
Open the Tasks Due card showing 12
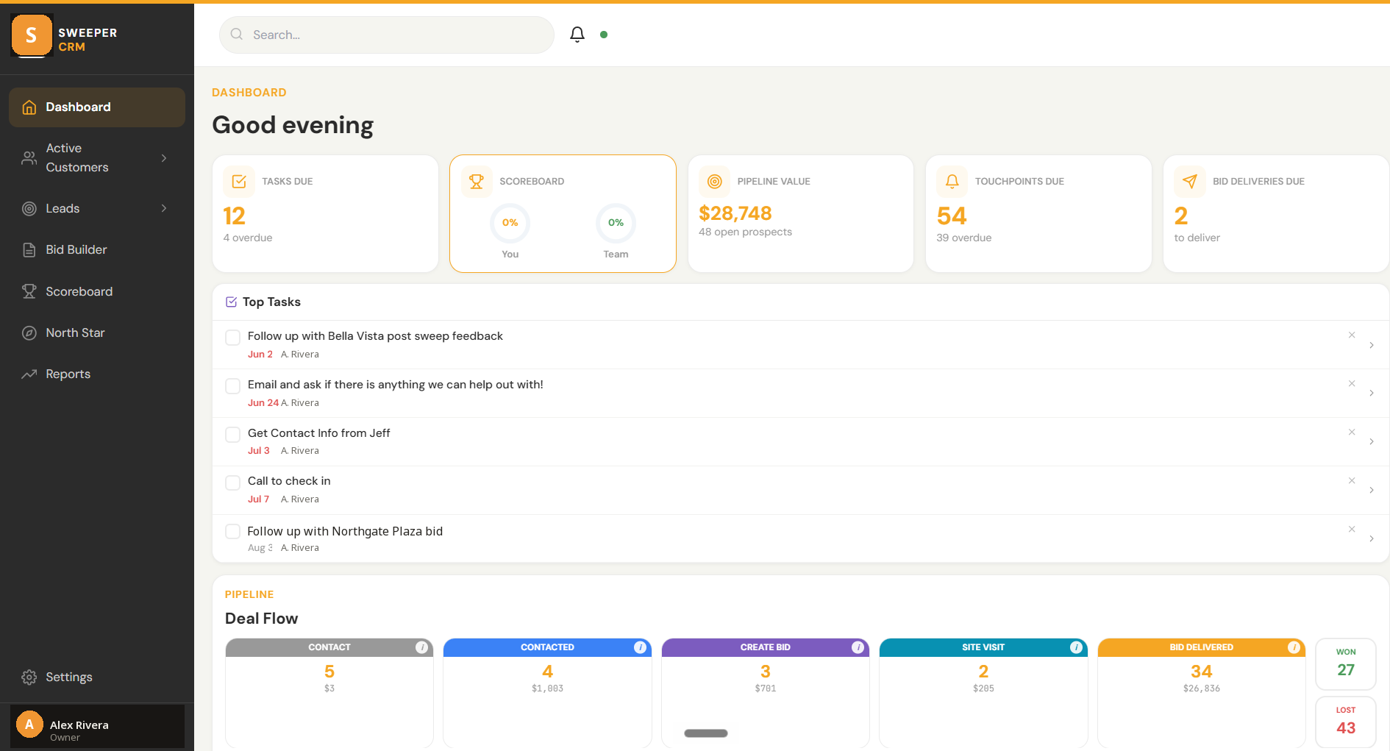325,213
